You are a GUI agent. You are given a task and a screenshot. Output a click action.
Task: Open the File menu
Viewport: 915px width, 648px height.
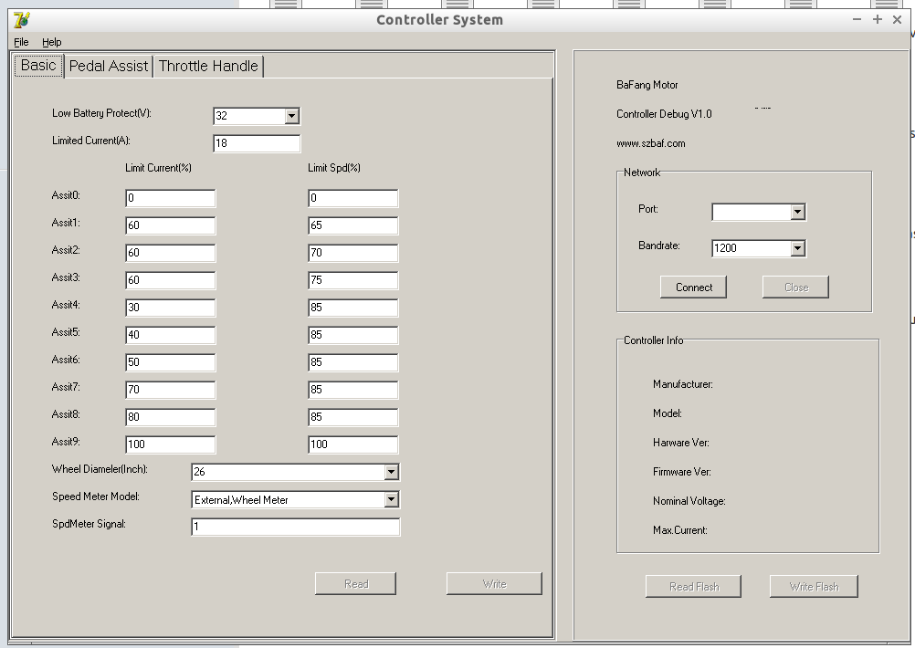coord(21,42)
